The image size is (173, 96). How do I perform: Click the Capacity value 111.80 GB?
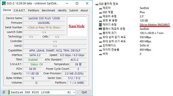point(33,74)
